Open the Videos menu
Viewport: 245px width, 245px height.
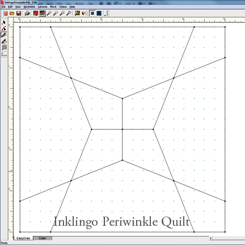click(x=63, y=7)
